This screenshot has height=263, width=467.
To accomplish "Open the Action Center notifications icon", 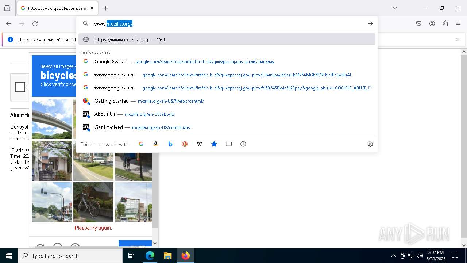I will tap(455, 256).
